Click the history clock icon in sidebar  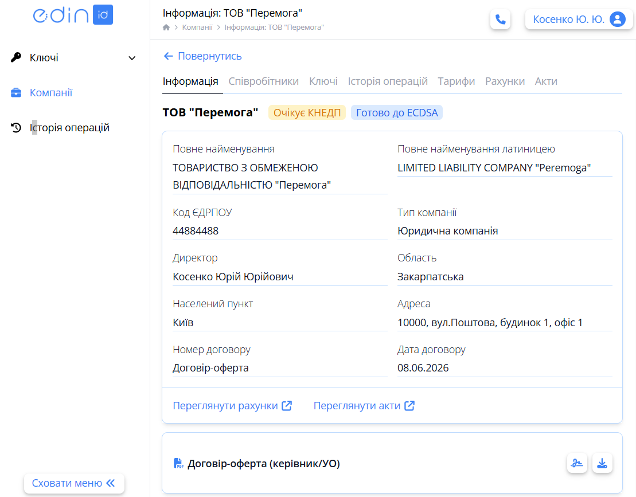click(16, 128)
